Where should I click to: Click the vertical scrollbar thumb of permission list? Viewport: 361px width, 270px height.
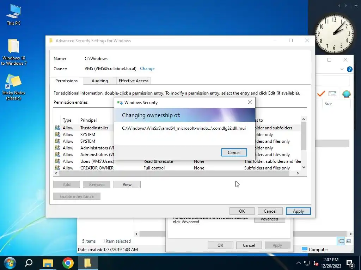pos(304,136)
